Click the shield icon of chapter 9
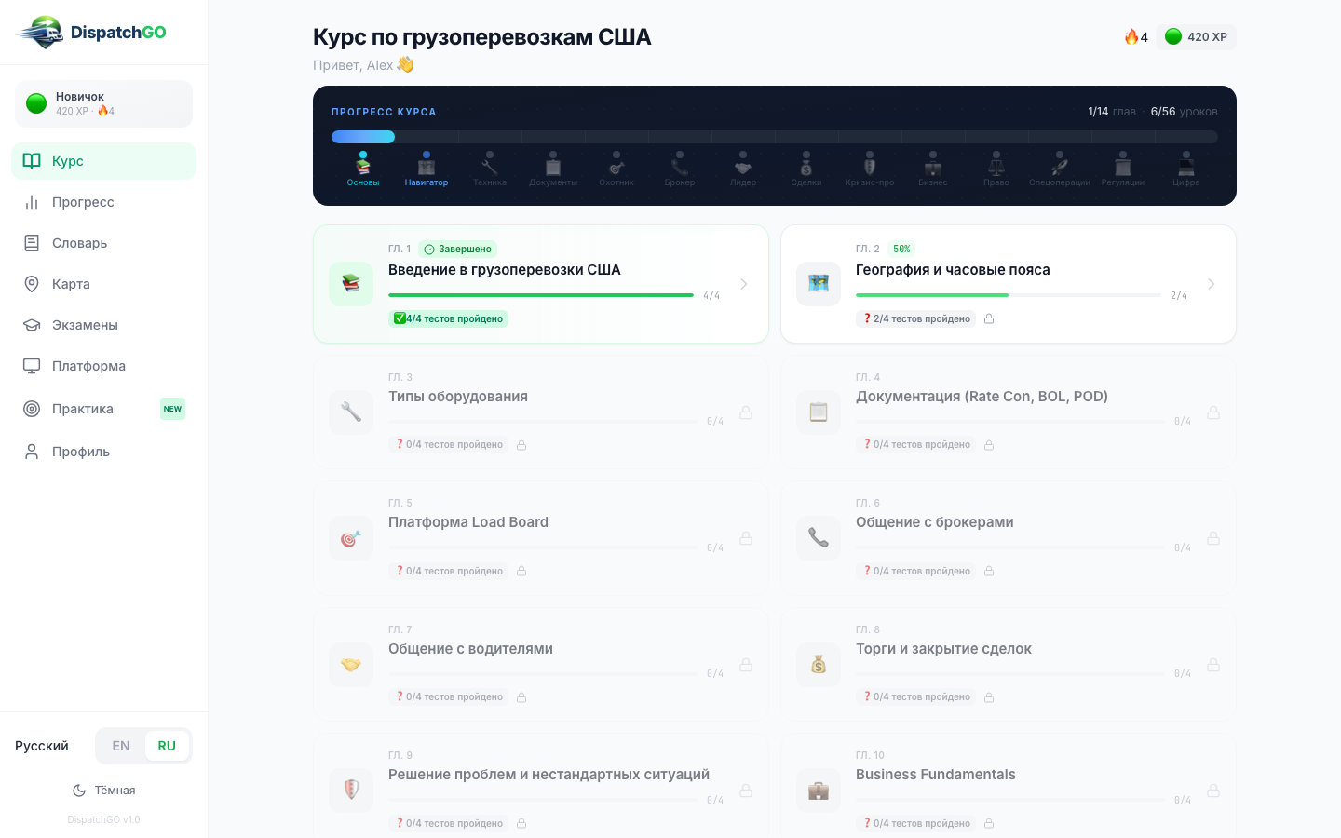 [351, 791]
